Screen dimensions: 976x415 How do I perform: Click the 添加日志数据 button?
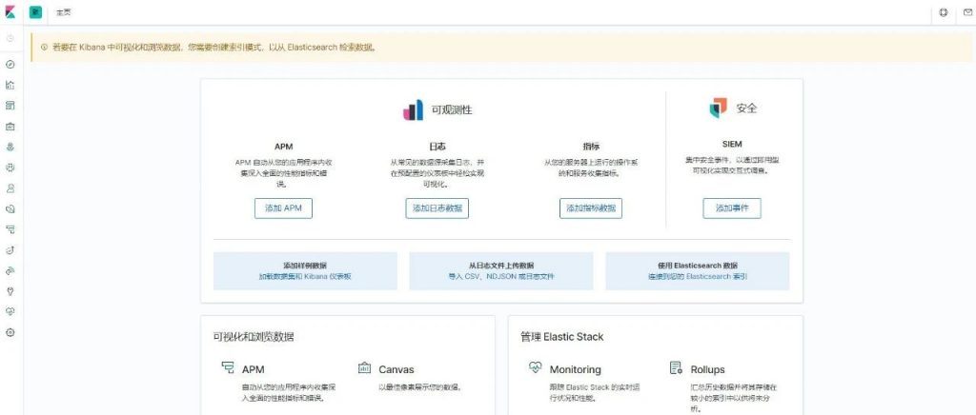(x=437, y=208)
